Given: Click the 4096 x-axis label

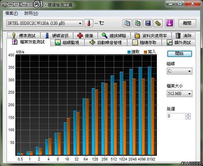Looking at the screenshot, I should [x=142, y=159].
